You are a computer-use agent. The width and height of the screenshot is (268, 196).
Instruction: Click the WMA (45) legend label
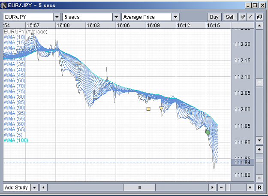14,75
